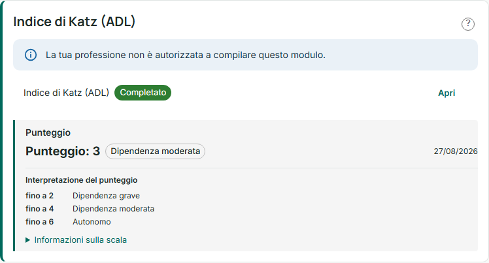489x263 pixels.
Task: Select the fino a 6 row
Action: click(x=68, y=222)
